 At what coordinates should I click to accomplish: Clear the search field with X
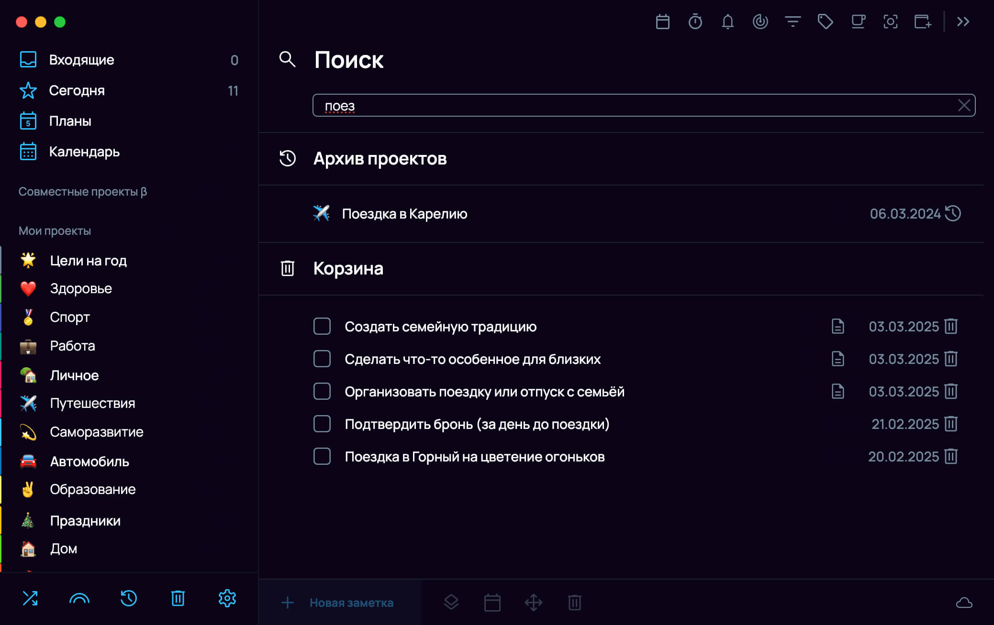pos(964,105)
